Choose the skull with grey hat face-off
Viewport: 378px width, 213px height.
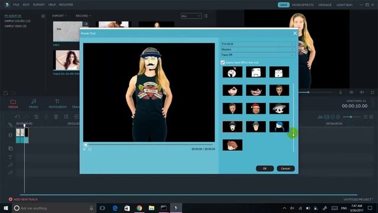point(279,108)
